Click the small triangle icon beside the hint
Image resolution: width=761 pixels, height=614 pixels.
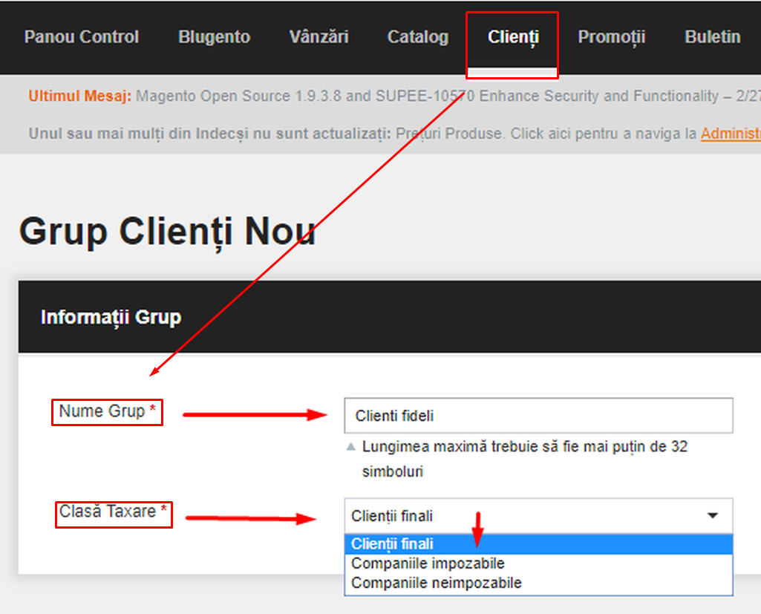[x=350, y=446]
